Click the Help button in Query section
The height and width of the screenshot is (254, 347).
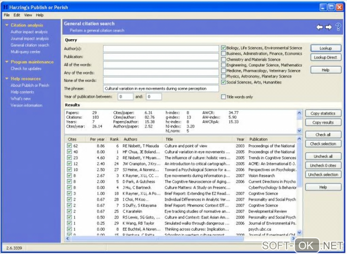326,70
